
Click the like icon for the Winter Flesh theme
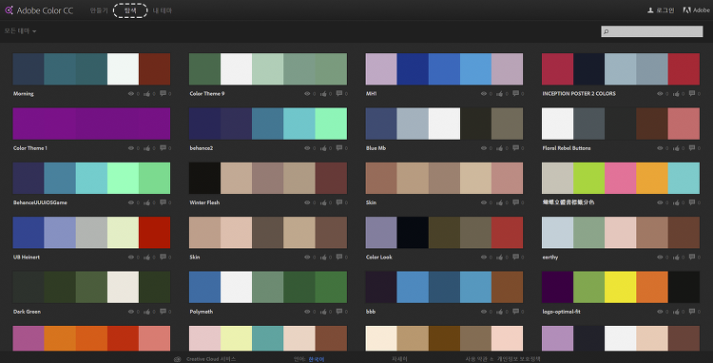[323, 202]
